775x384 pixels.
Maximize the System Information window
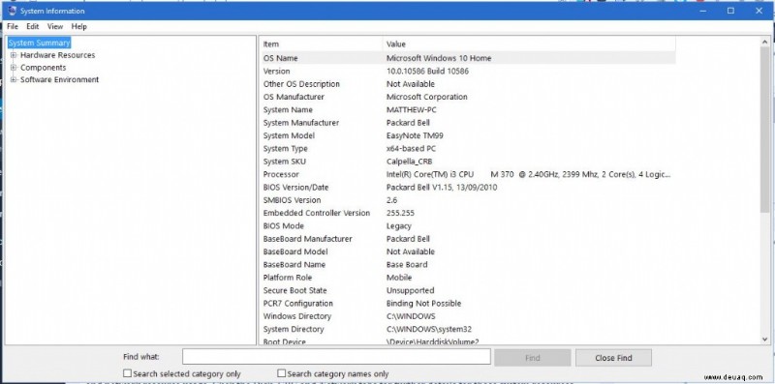click(x=730, y=11)
